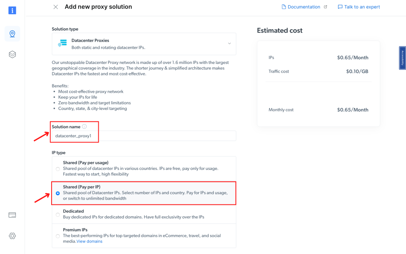
Task: Click the billing card icon in the sidebar
Action: click(12, 215)
